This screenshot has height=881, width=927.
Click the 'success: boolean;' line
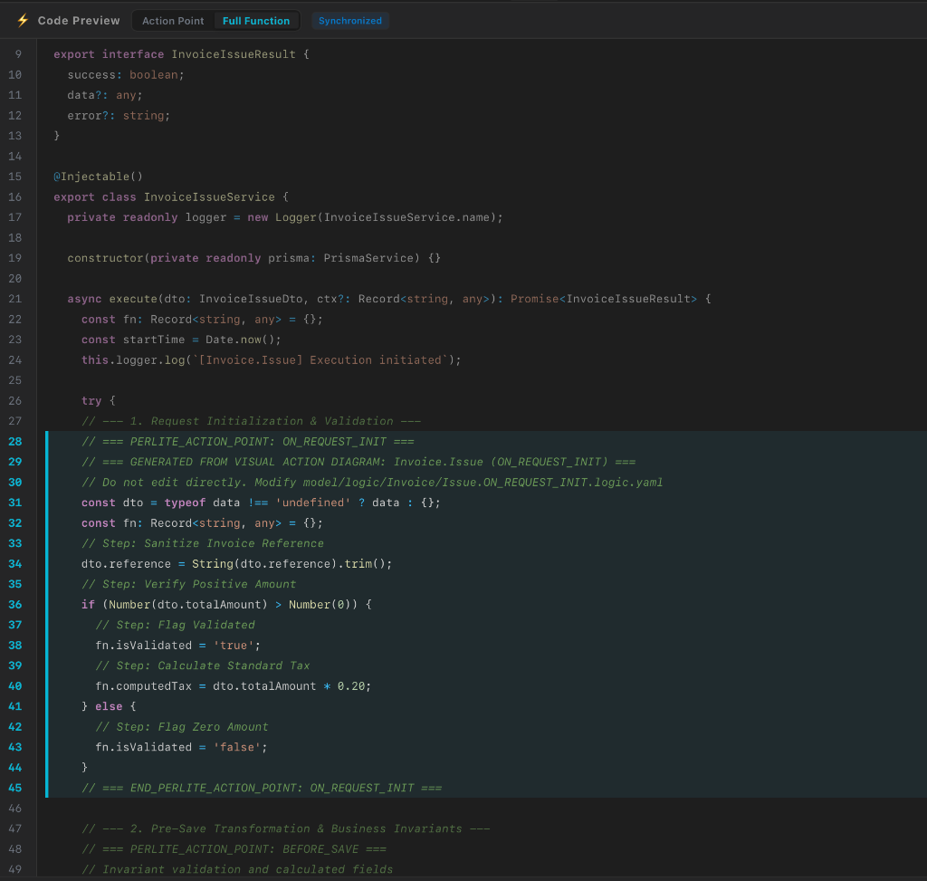[126, 74]
